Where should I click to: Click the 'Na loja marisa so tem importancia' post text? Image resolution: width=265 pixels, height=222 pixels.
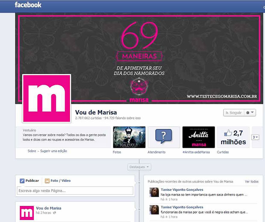pos(204,195)
